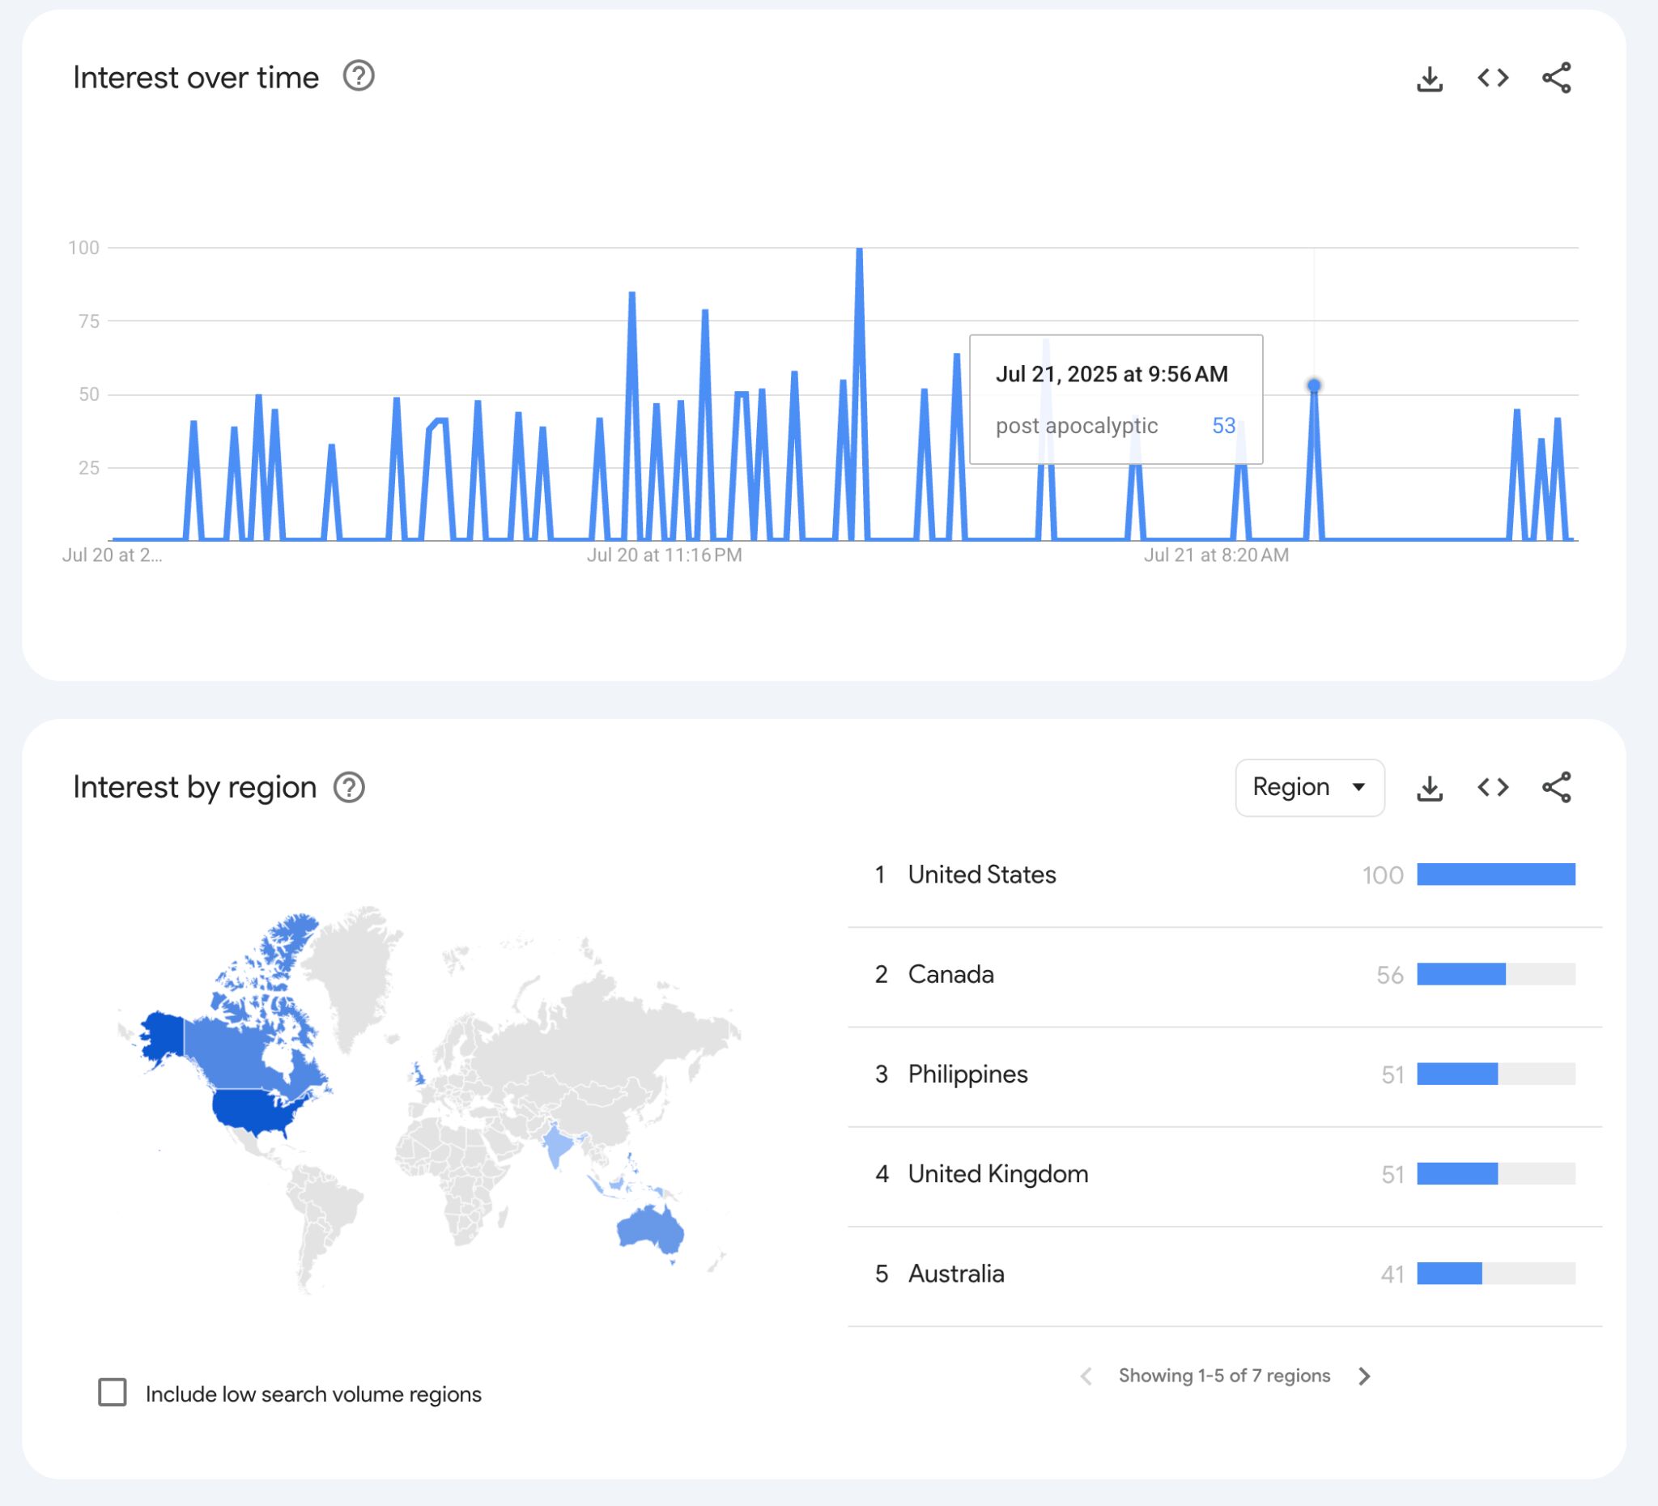Open help for Interest by region
1658x1506 pixels.
tap(349, 787)
